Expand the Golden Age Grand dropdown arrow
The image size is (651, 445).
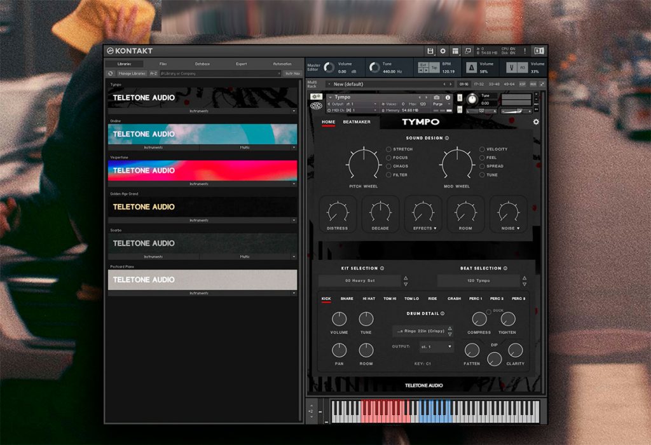pos(294,221)
